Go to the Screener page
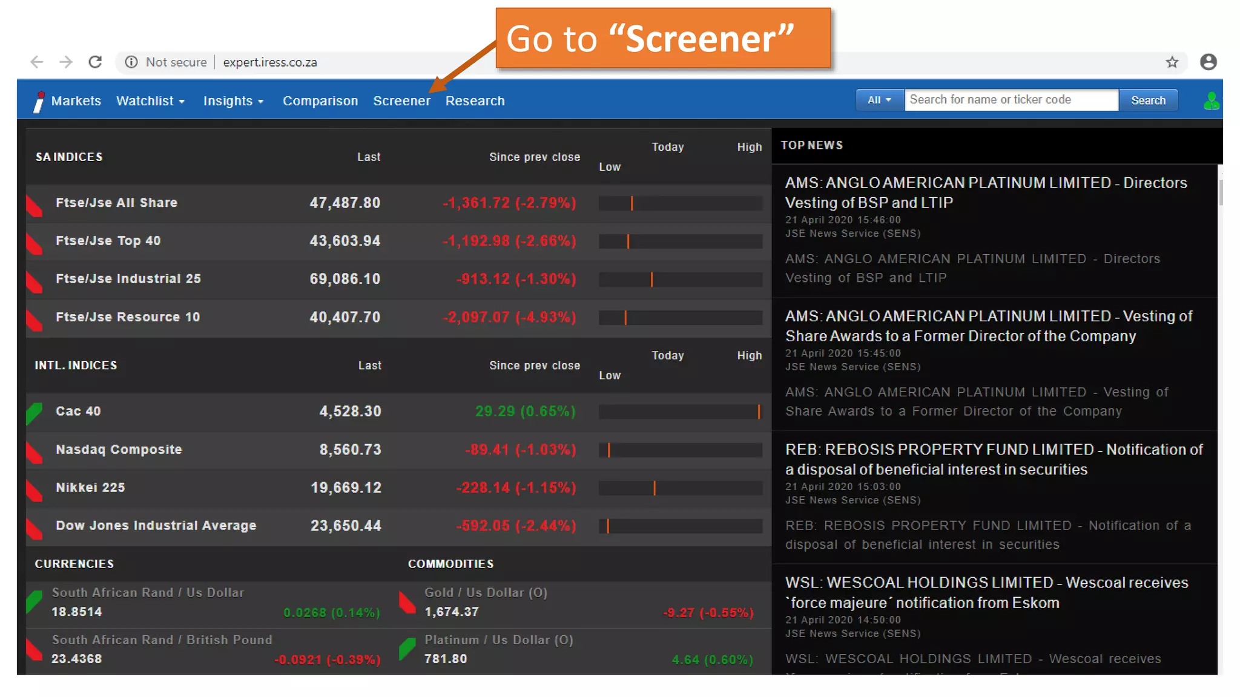 401,101
